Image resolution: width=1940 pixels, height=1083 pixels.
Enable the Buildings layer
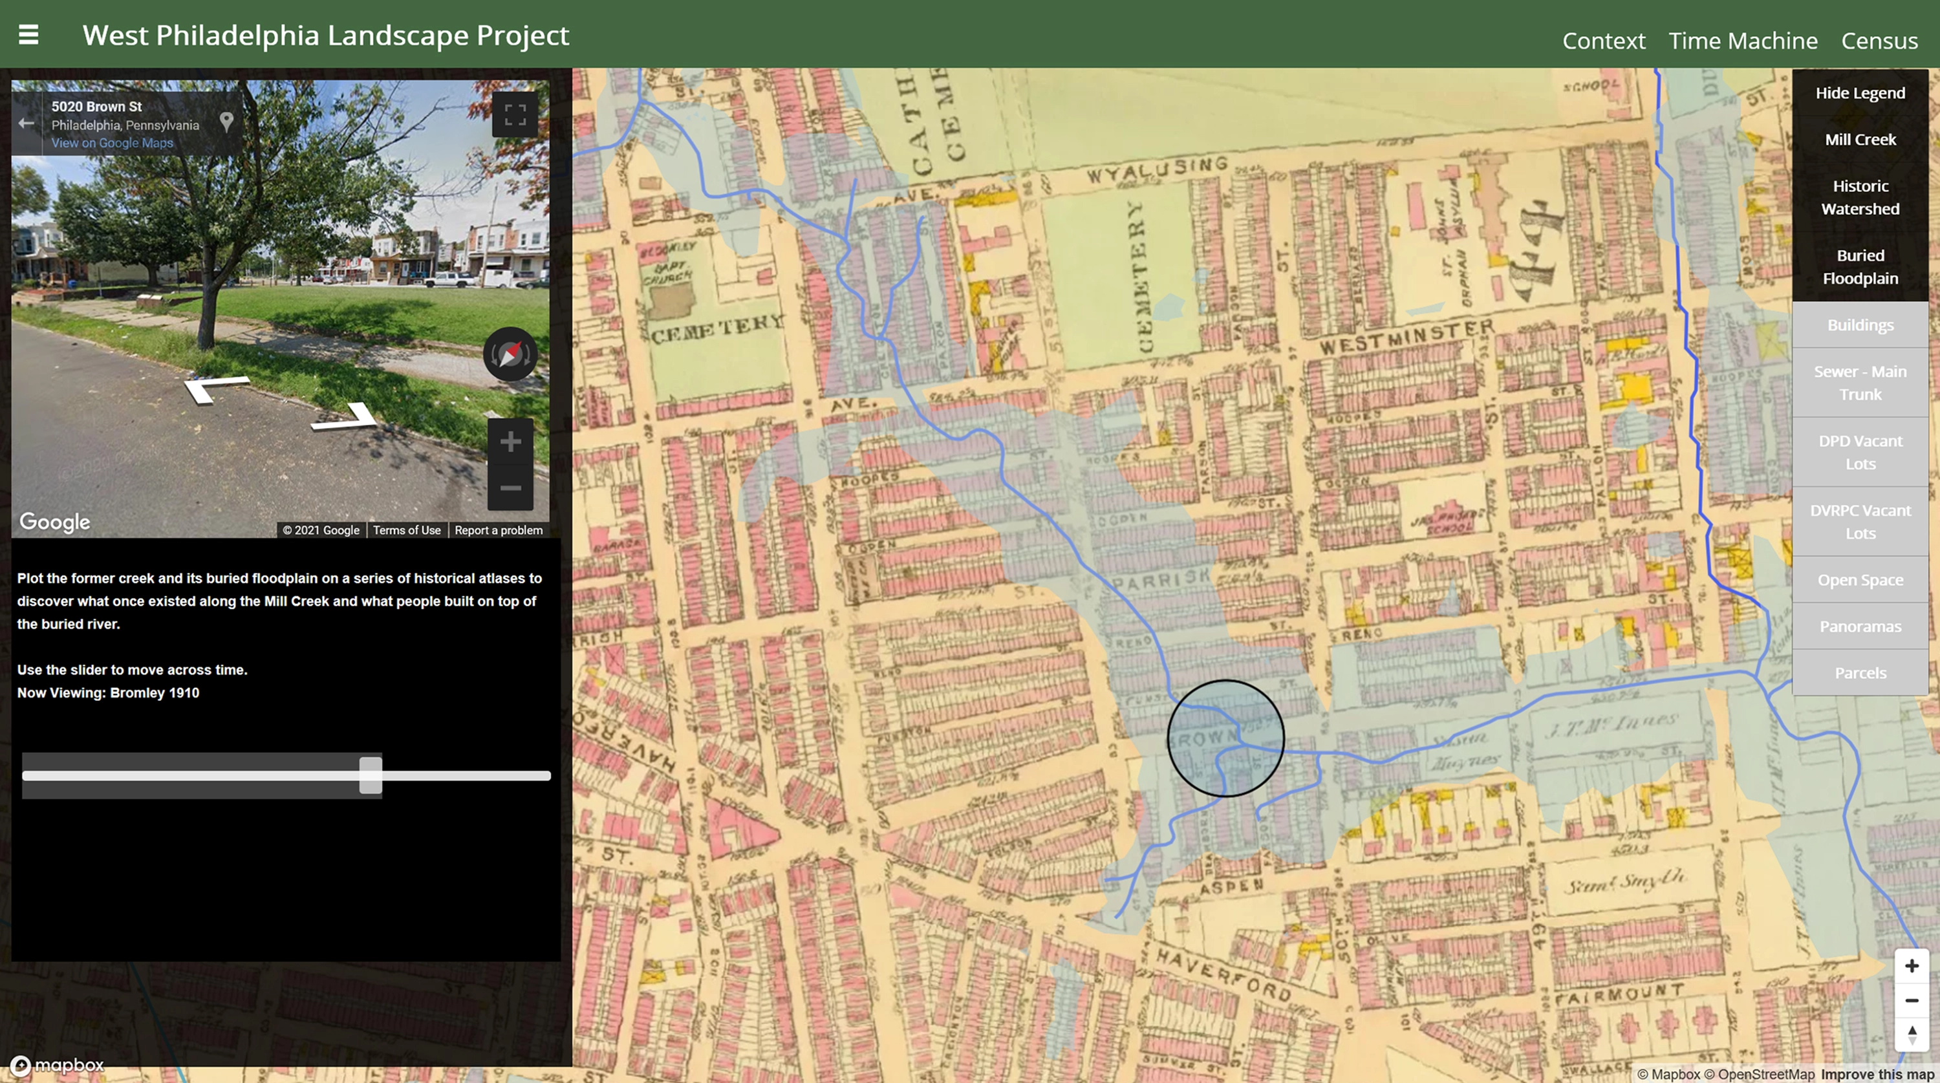1859,325
